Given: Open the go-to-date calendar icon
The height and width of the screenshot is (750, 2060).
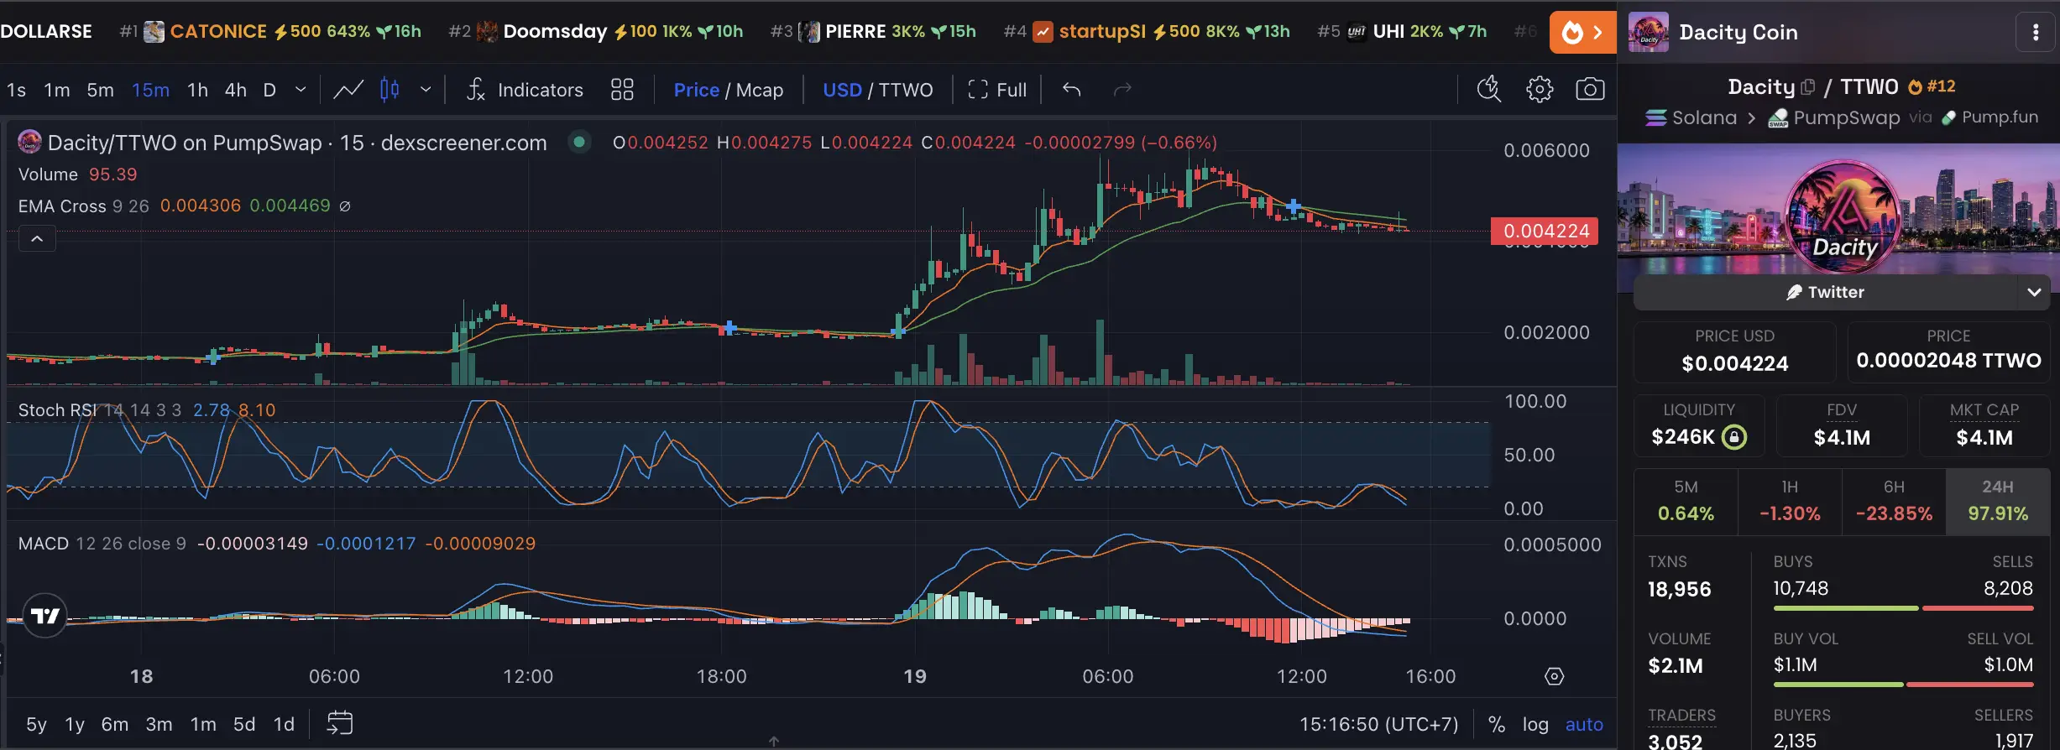Looking at the screenshot, I should [x=340, y=723].
